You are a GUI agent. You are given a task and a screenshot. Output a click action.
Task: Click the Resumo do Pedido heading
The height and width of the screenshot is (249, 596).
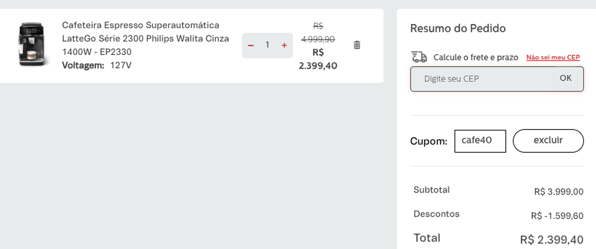(458, 28)
